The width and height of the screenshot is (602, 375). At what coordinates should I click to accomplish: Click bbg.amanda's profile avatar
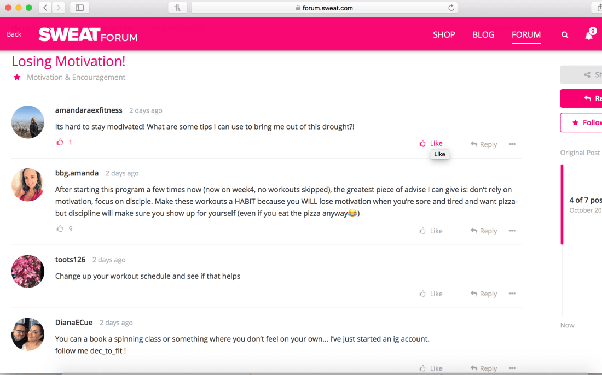point(27,185)
